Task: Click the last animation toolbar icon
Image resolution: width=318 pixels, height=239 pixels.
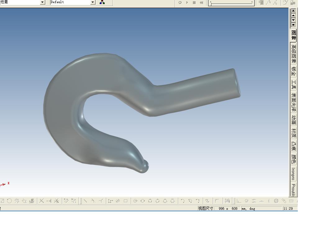Action: [293, 2]
